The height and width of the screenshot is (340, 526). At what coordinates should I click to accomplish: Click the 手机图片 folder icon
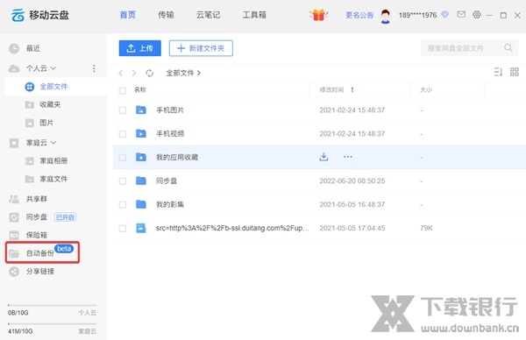[141, 110]
